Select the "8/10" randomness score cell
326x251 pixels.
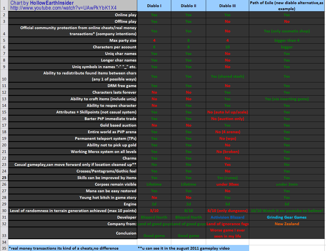188,211
